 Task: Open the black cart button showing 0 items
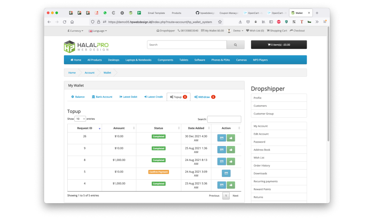[x=279, y=45]
